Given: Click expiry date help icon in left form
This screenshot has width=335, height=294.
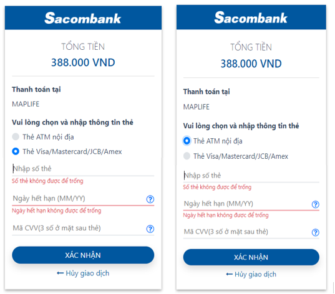Looking at the screenshot, I should coord(150,199).
